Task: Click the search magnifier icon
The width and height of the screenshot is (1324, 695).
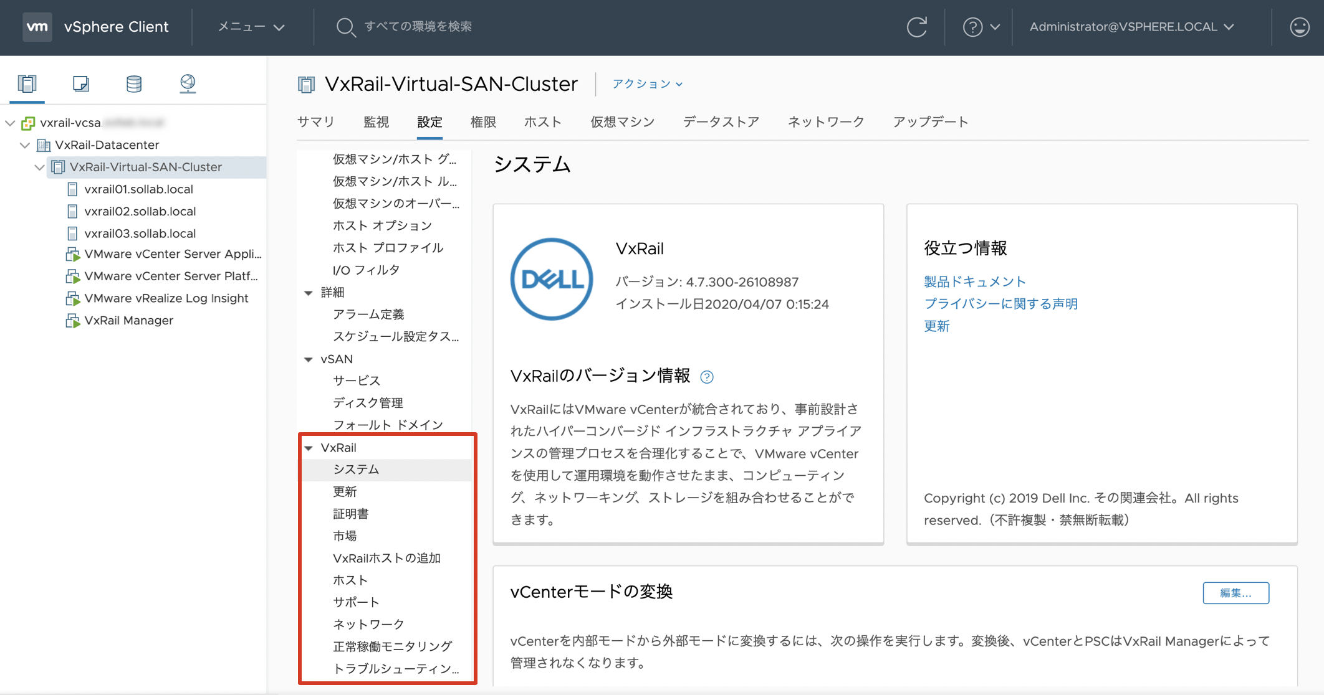Action: [x=345, y=27]
